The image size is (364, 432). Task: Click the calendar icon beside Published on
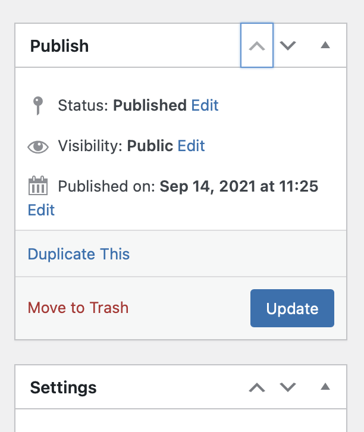(38, 186)
